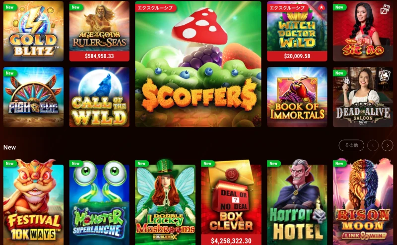Open the Fish Eye slot
Screen dimensions: 397x245
(x=33, y=97)
